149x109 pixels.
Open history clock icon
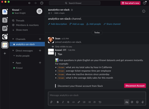point(42,3)
